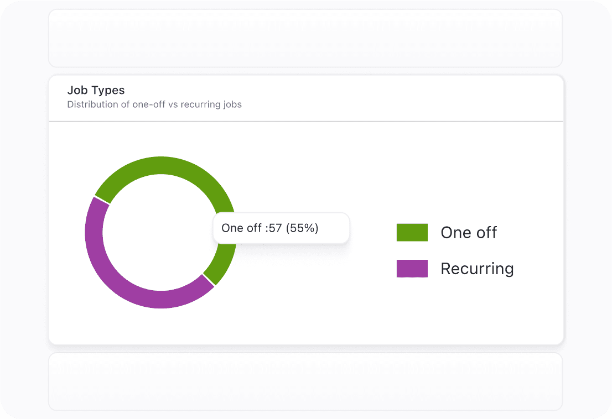Click the "One off" text inside the tooltip

241,228
